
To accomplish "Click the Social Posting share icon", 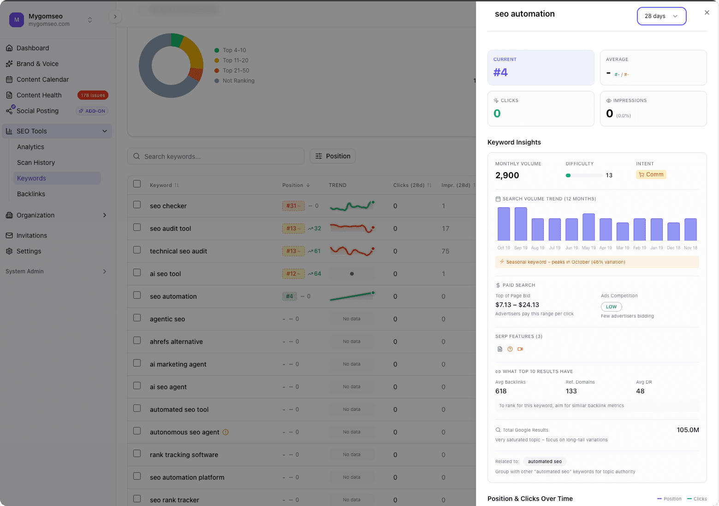I will [x=9, y=111].
